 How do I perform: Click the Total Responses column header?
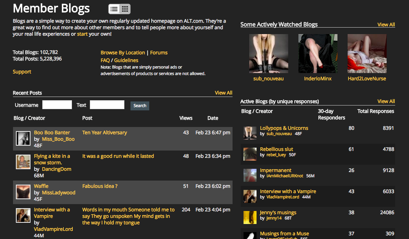376,111
